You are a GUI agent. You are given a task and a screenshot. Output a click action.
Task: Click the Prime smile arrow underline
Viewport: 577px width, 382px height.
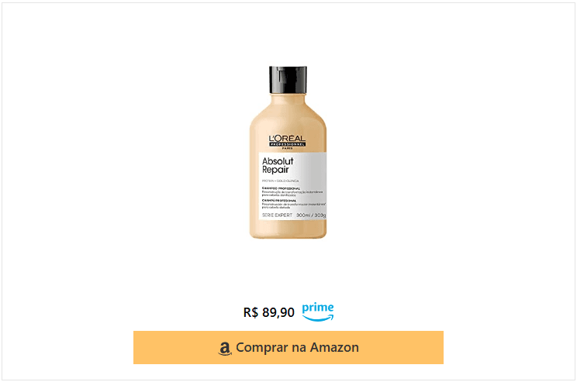pyautogui.click(x=318, y=318)
